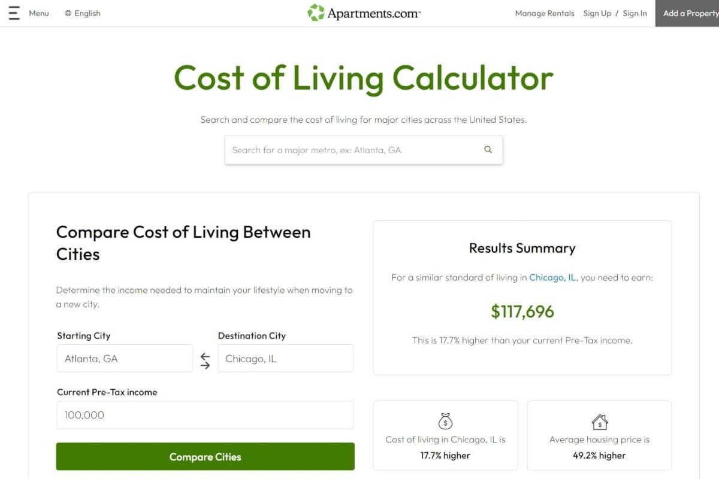Image resolution: width=719 pixels, height=479 pixels.
Task: Open Manage Rentals
Action: click(x=544, y=13)
